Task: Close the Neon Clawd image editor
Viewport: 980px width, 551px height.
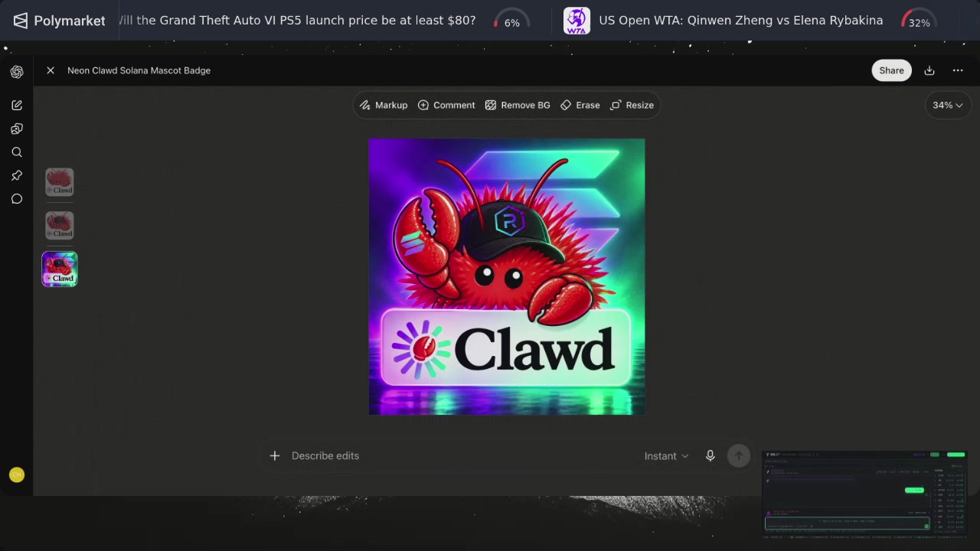Action: [51, 70]
